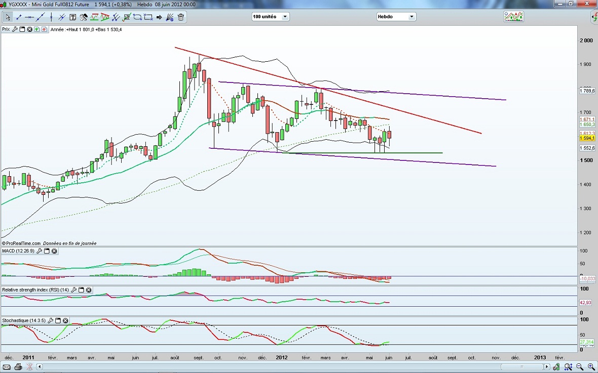This screenshot has height=373, width=598.
Task: Toggle the MACD panel window button
Action: [x=47, y=251]
